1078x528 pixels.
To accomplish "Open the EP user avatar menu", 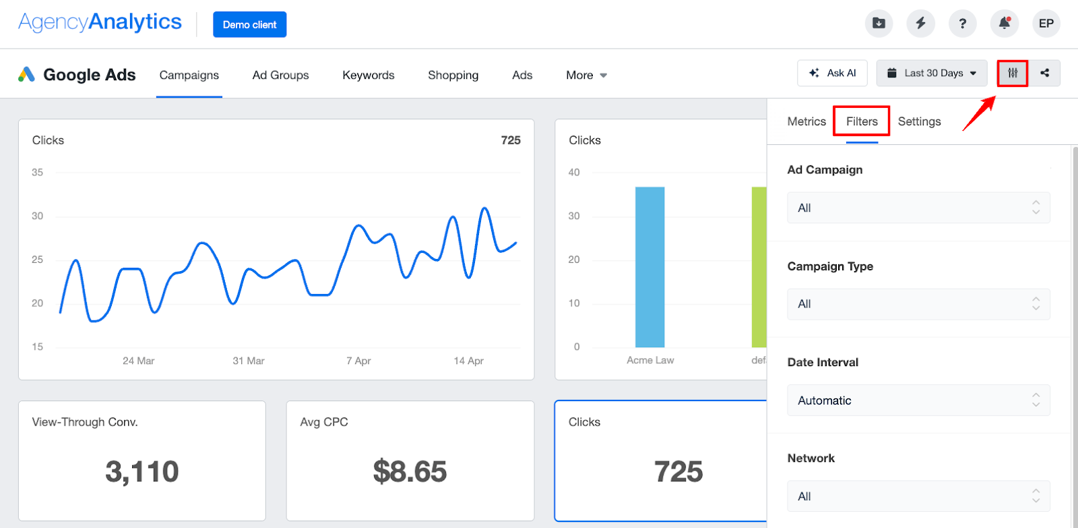I will [1046, 24].
